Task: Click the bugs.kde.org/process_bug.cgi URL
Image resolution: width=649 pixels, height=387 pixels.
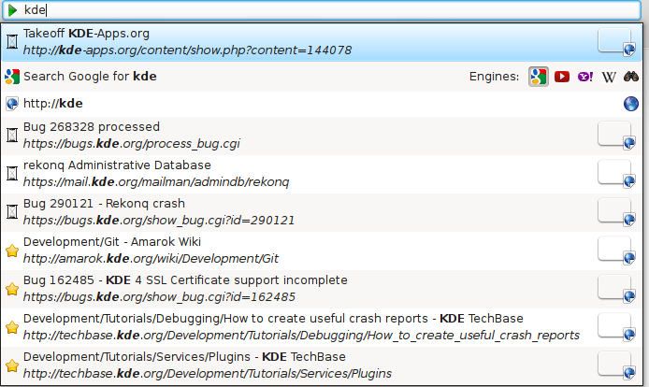Action: 132,144
